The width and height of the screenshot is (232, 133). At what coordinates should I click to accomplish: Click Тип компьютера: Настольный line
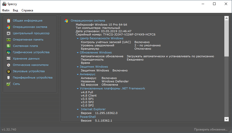click(x=98, y=28)
